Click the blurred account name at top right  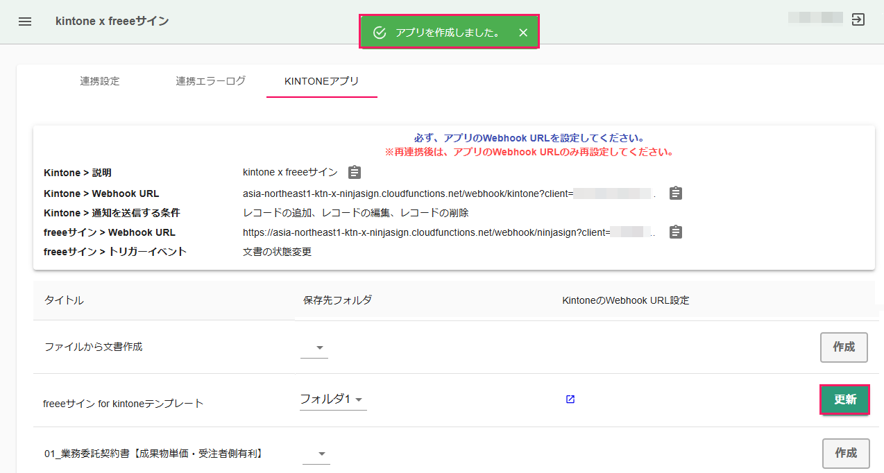pyautogui.click(x=815, y=18)
